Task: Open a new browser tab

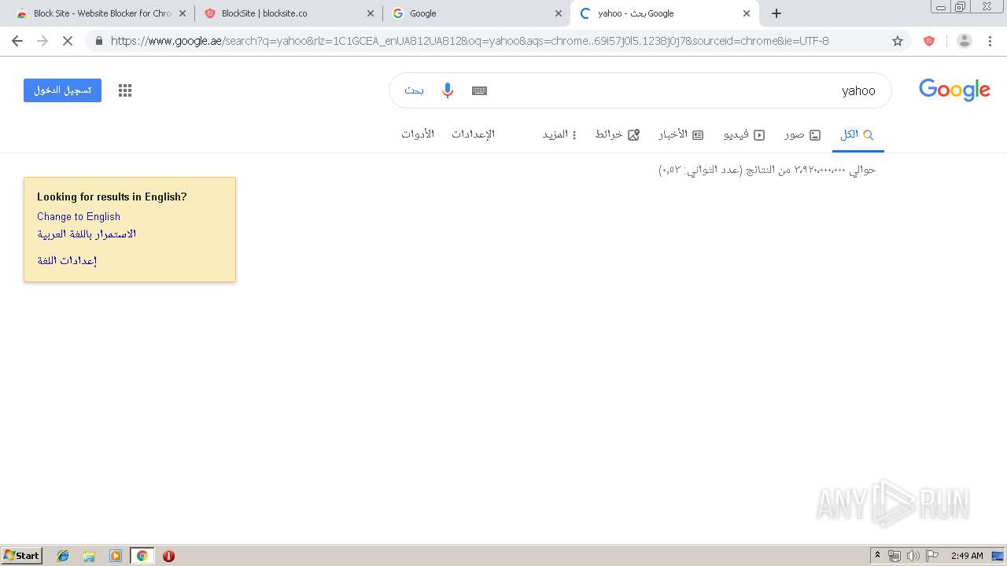Action: 776,13
